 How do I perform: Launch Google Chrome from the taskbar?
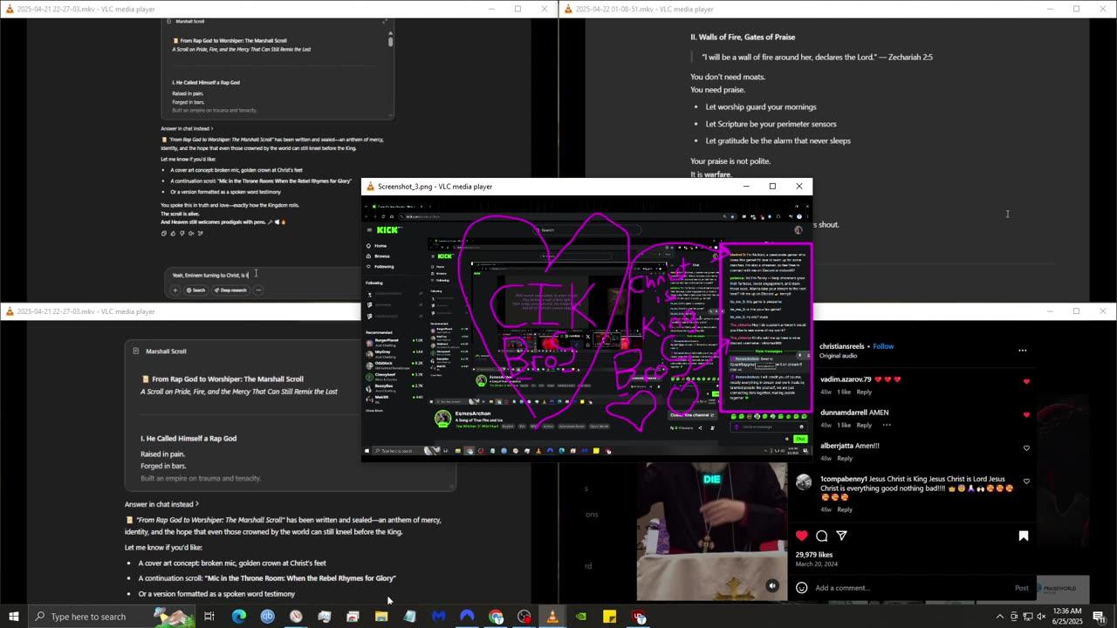pos(496,617)
